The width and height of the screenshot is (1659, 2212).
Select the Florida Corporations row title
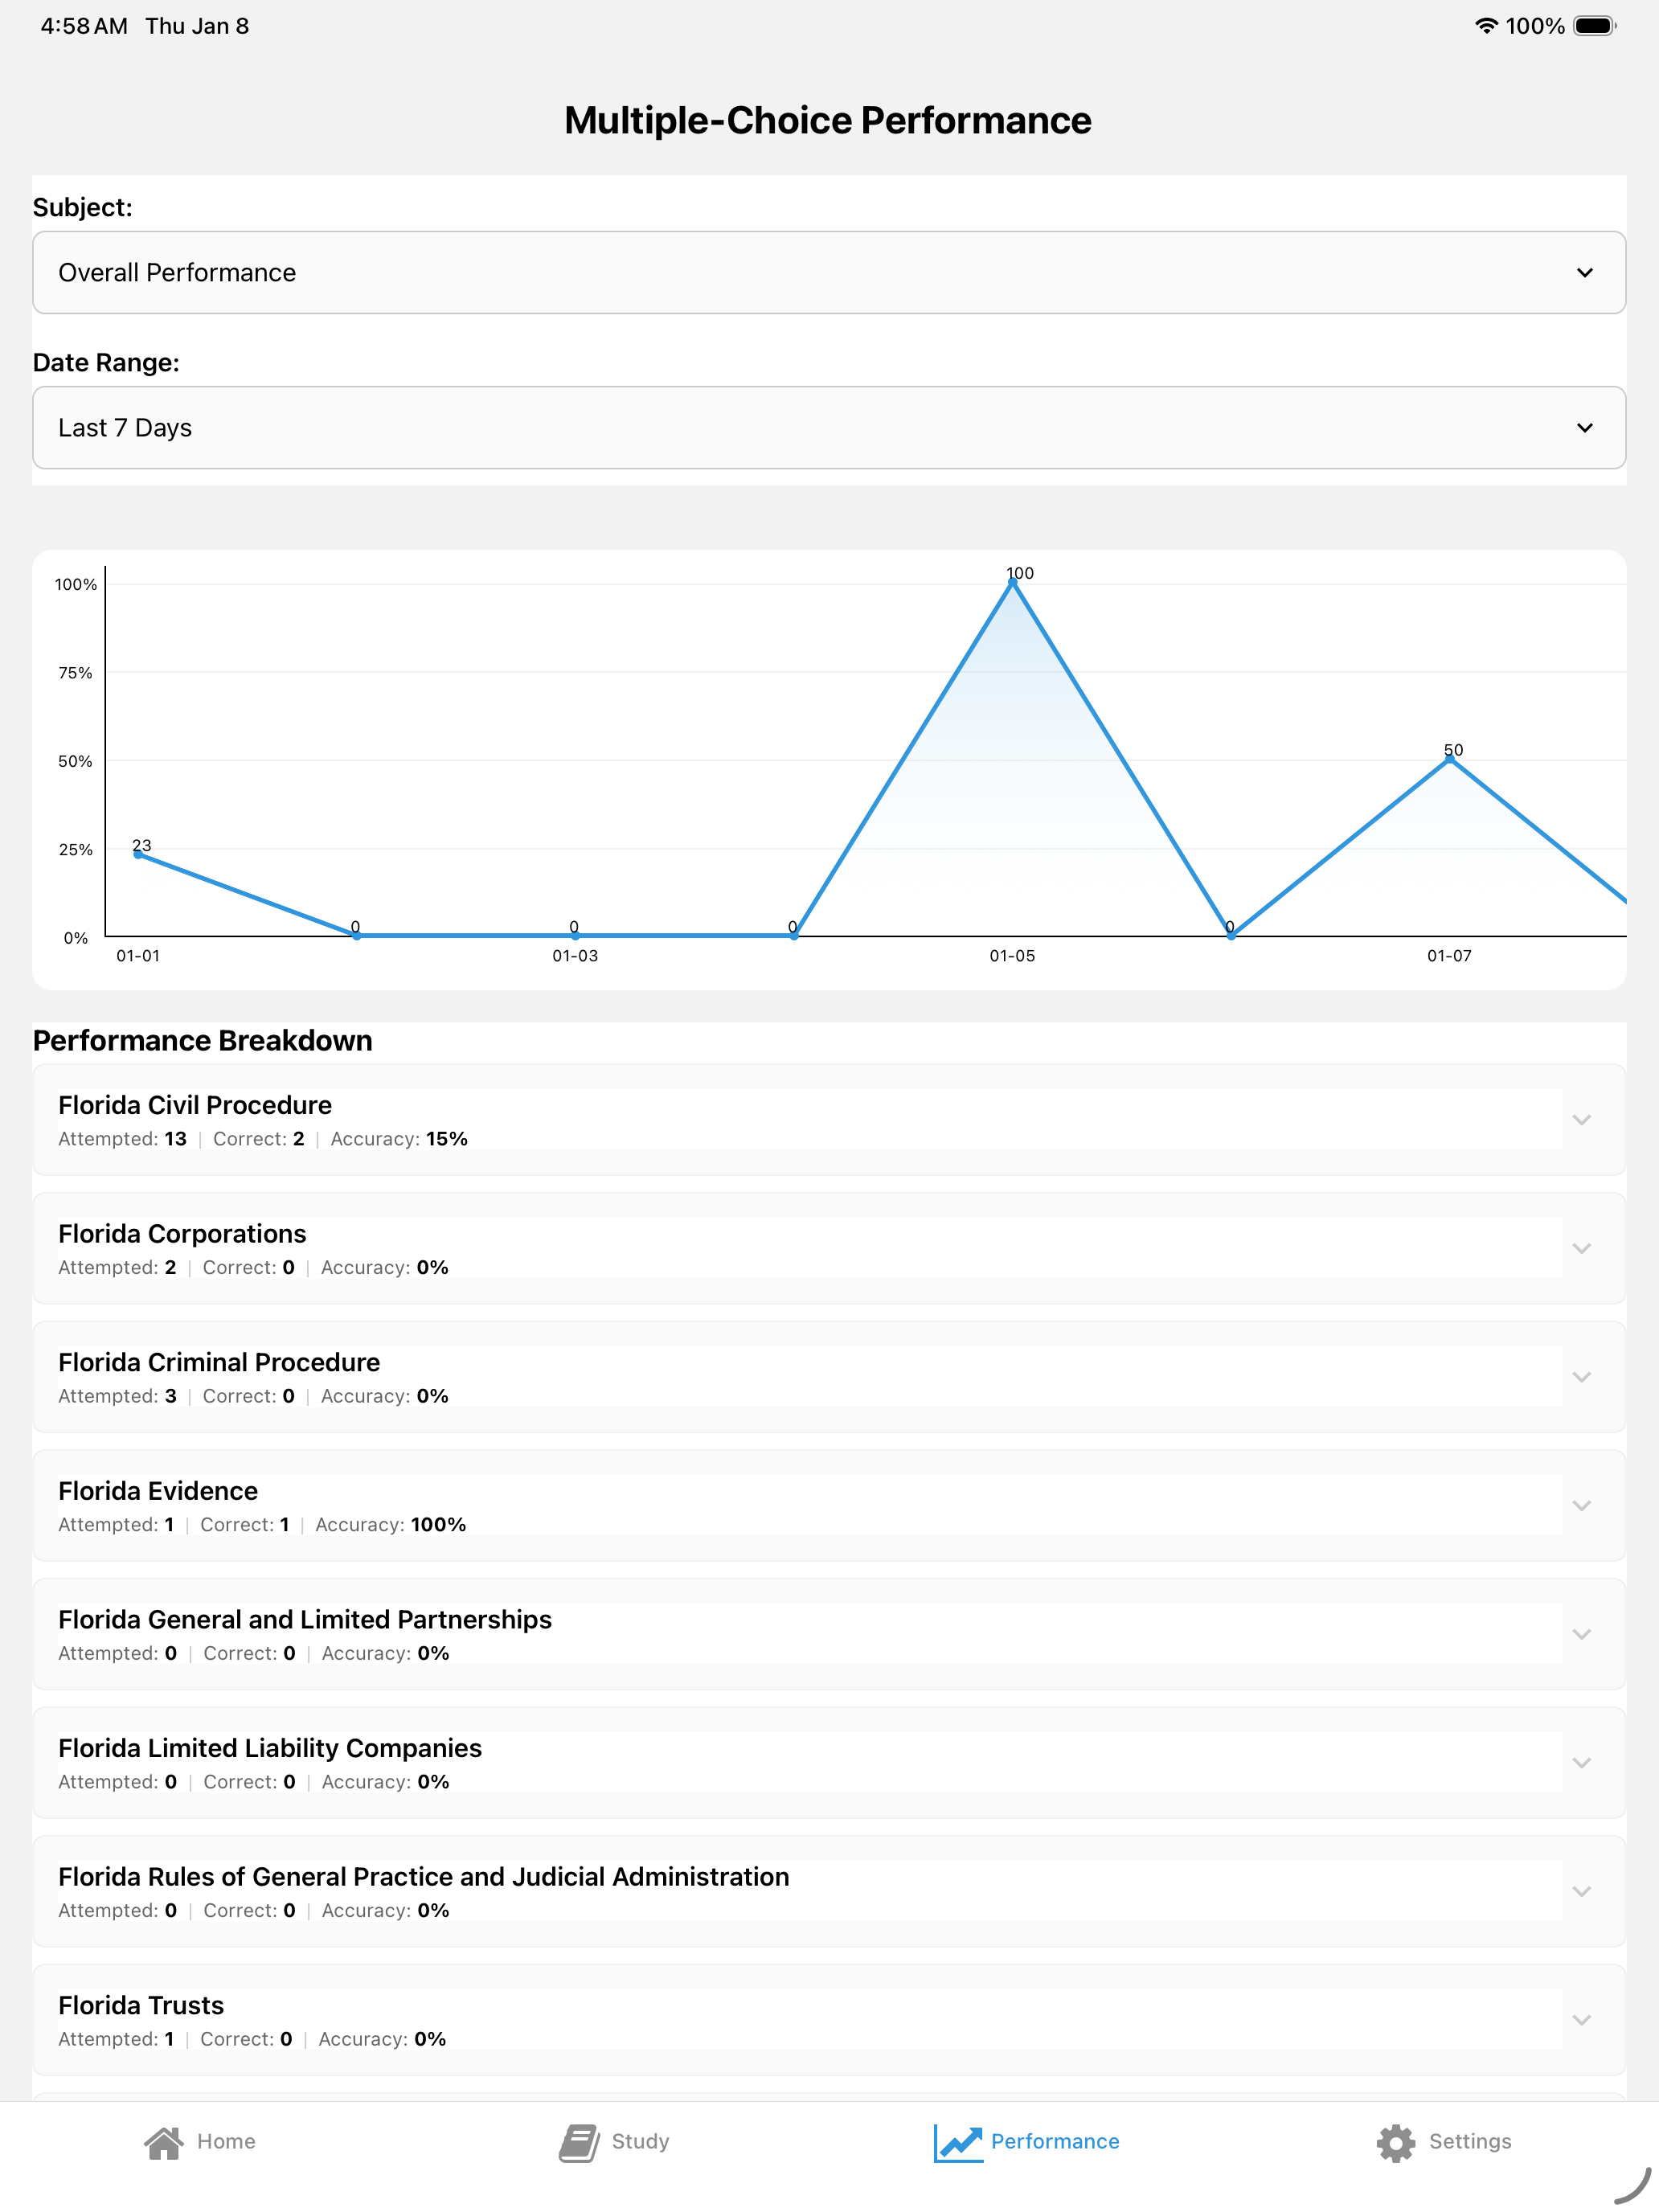[182, 1234]
